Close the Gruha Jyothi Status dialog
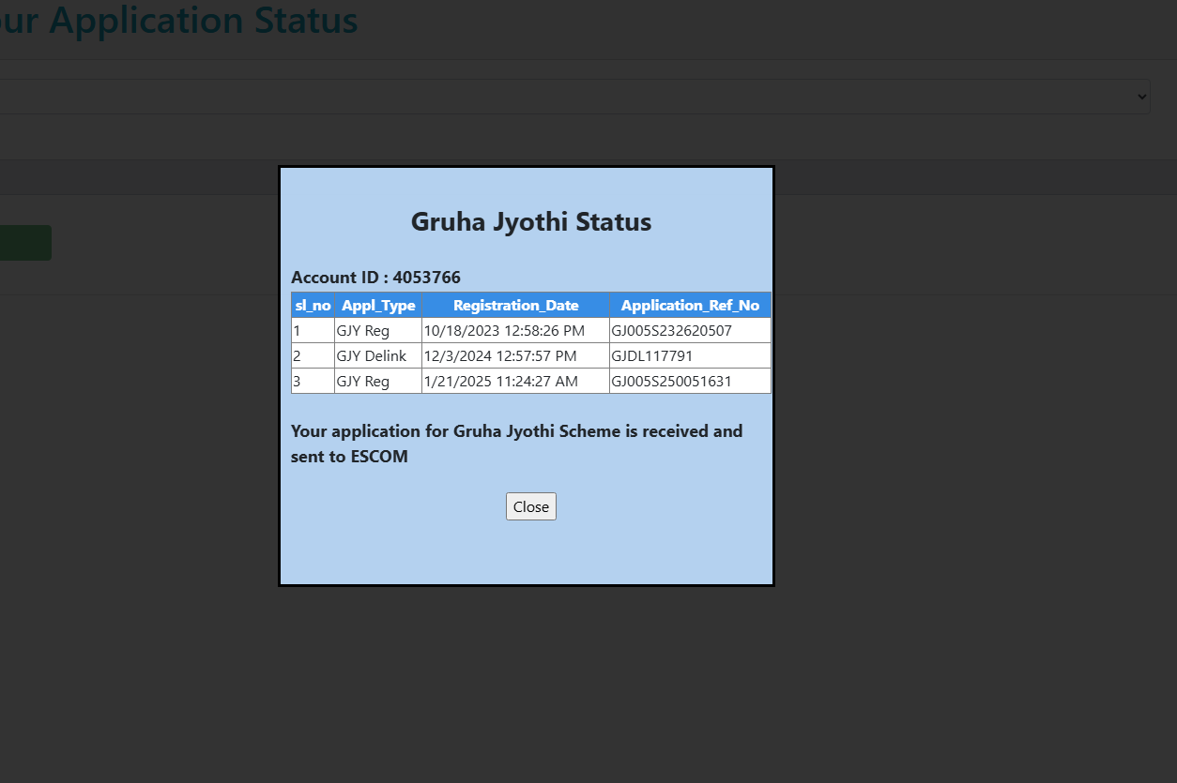The height and width of the screenshot is (783, 1177). pyautogui.click(x=531, y=506)
